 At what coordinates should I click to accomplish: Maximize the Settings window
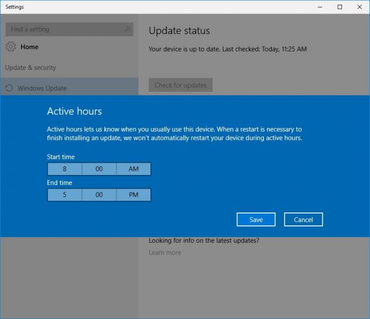[x=340, y=7]
